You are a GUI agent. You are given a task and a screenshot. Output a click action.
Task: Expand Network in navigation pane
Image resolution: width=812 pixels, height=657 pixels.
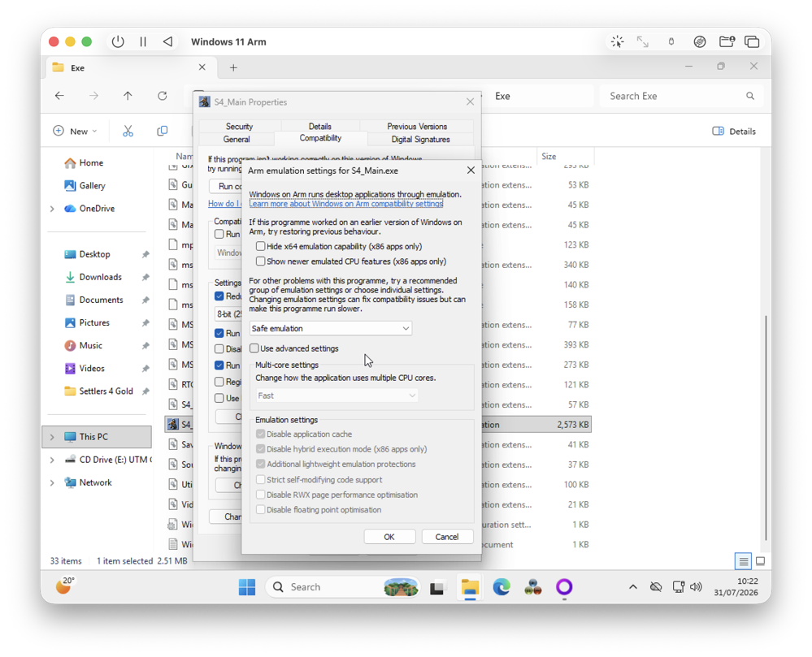click(x=52, y=482)
